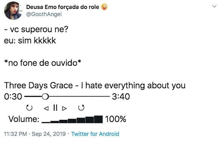The image size is (221, 143).
Task: Click the 100% volume text
Action: 116,119
